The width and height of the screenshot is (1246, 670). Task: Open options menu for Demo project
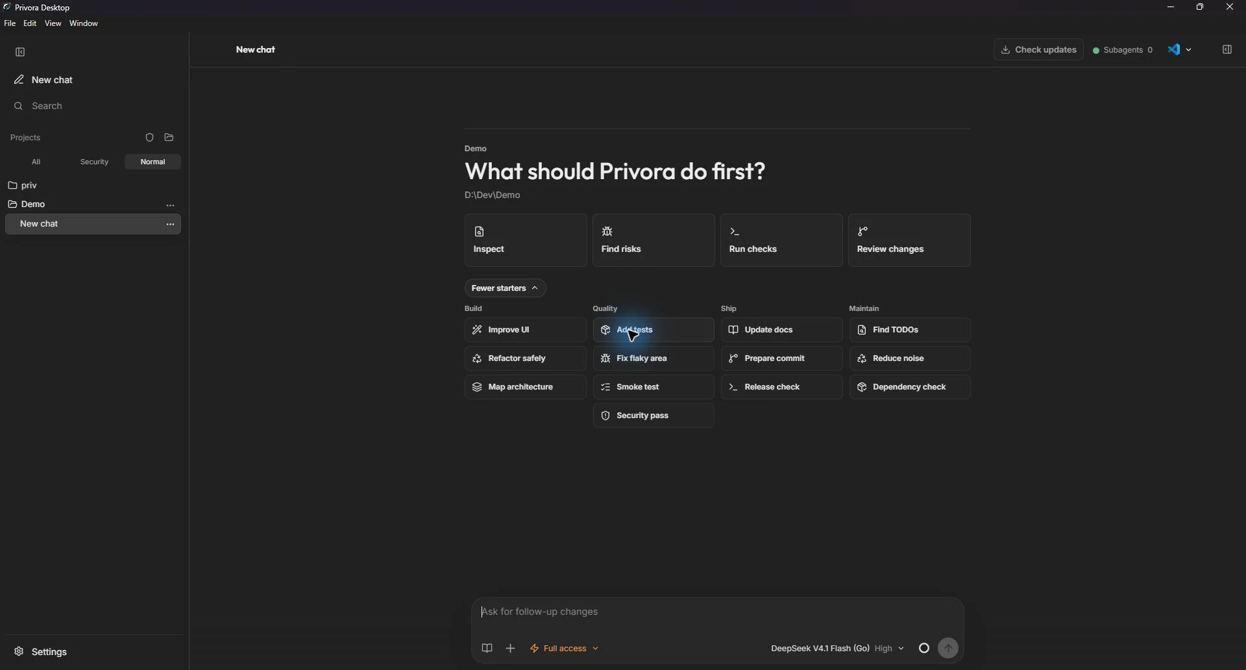(171, 206)
